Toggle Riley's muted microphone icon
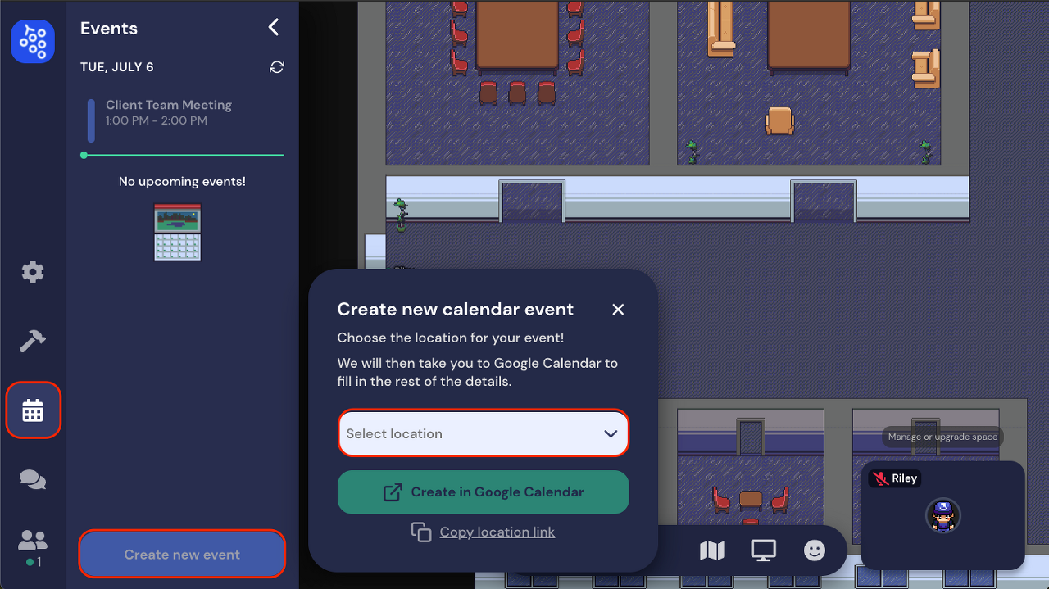The height and width of the screenshot is (589, 1049). [x=880, y=478]
